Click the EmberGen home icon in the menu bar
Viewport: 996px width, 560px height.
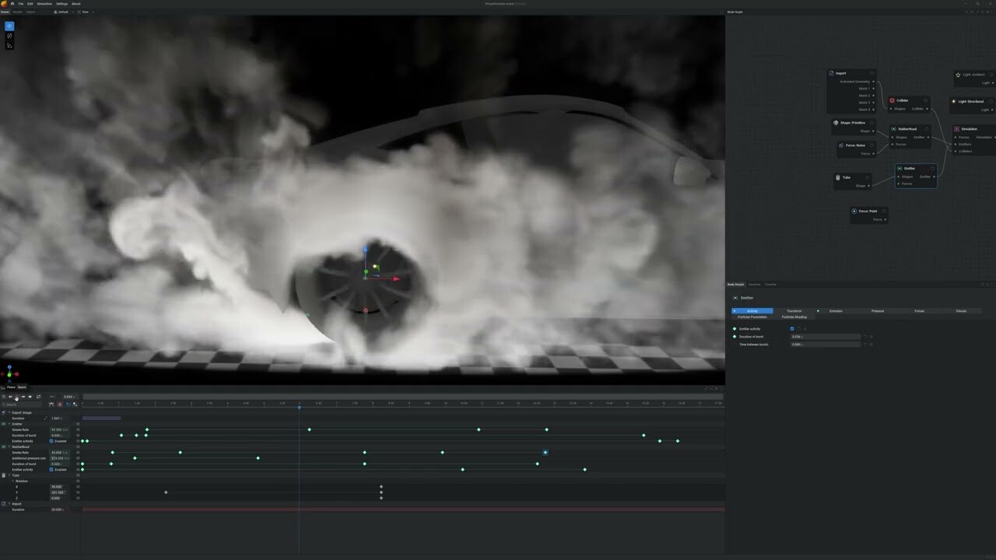pyautogui.click(x=12, y=3)
